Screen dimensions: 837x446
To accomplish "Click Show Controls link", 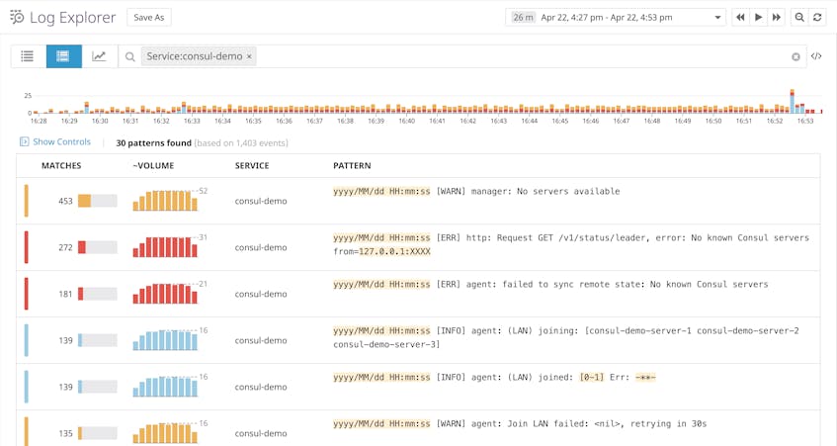I will [x=62, y=142].
